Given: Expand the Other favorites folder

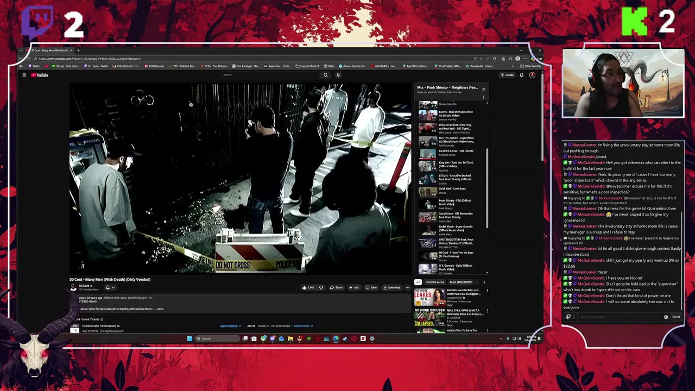Looking at the screenshot, I should coord(530,66).
